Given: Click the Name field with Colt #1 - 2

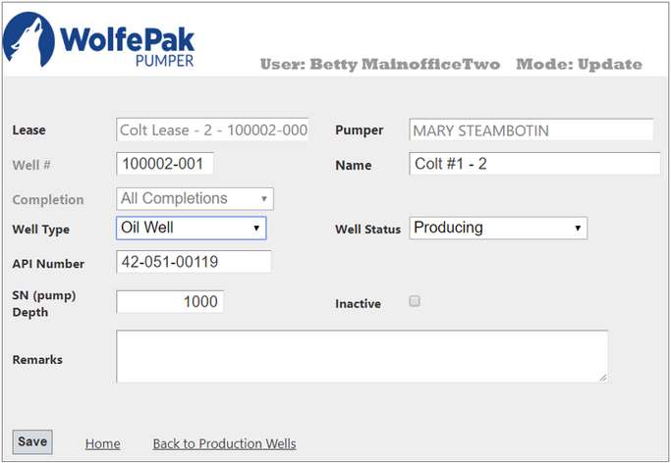Looking at the screenshot, I should (x=534, y=164).
